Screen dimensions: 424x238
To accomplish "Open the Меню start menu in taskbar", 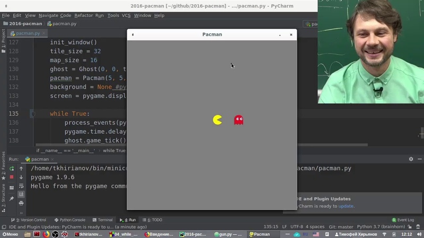I will [10, 234].
